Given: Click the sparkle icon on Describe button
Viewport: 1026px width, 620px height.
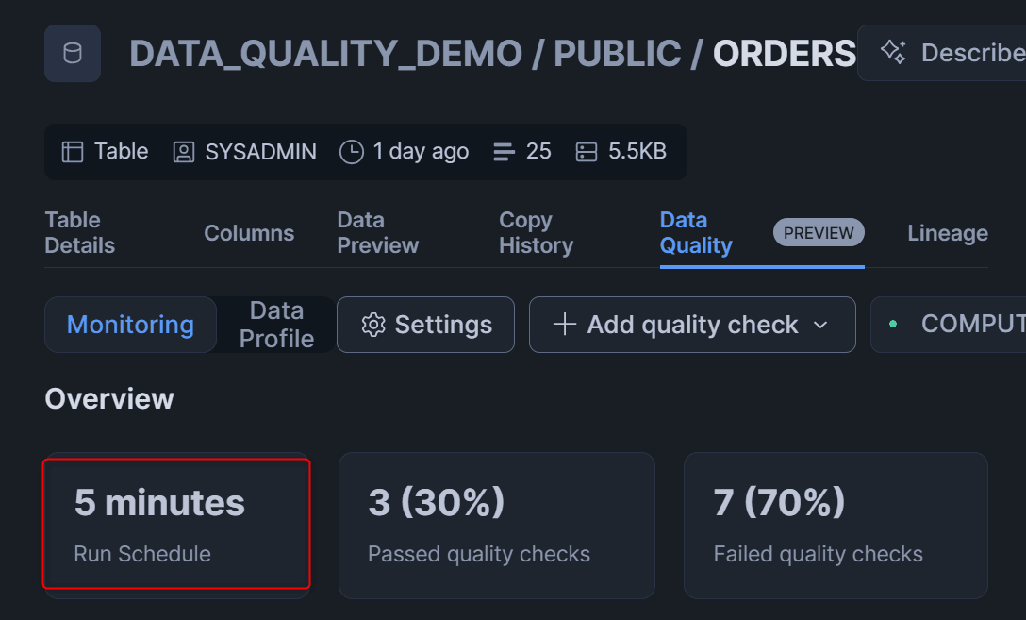Looking at the screenshot, I should [893, 52].
